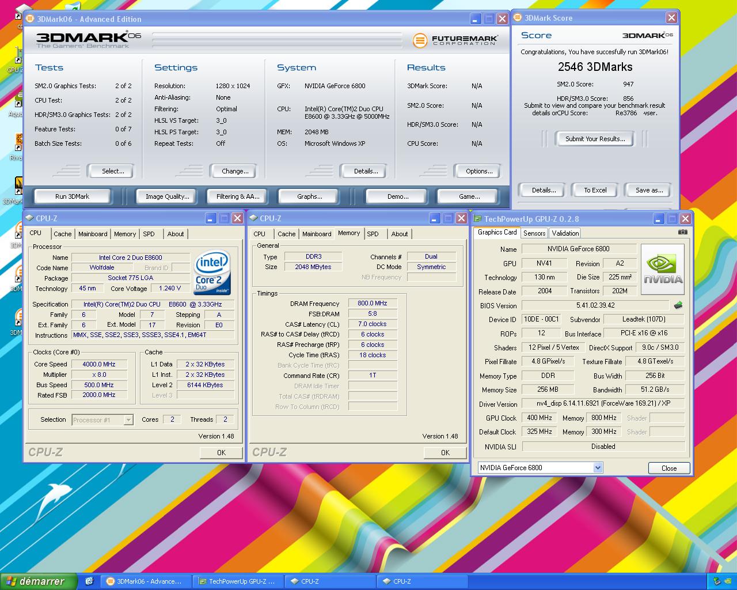Screen dimensions: 737x590
Task: Open Image Quality settings
Action: pos(168,196)
